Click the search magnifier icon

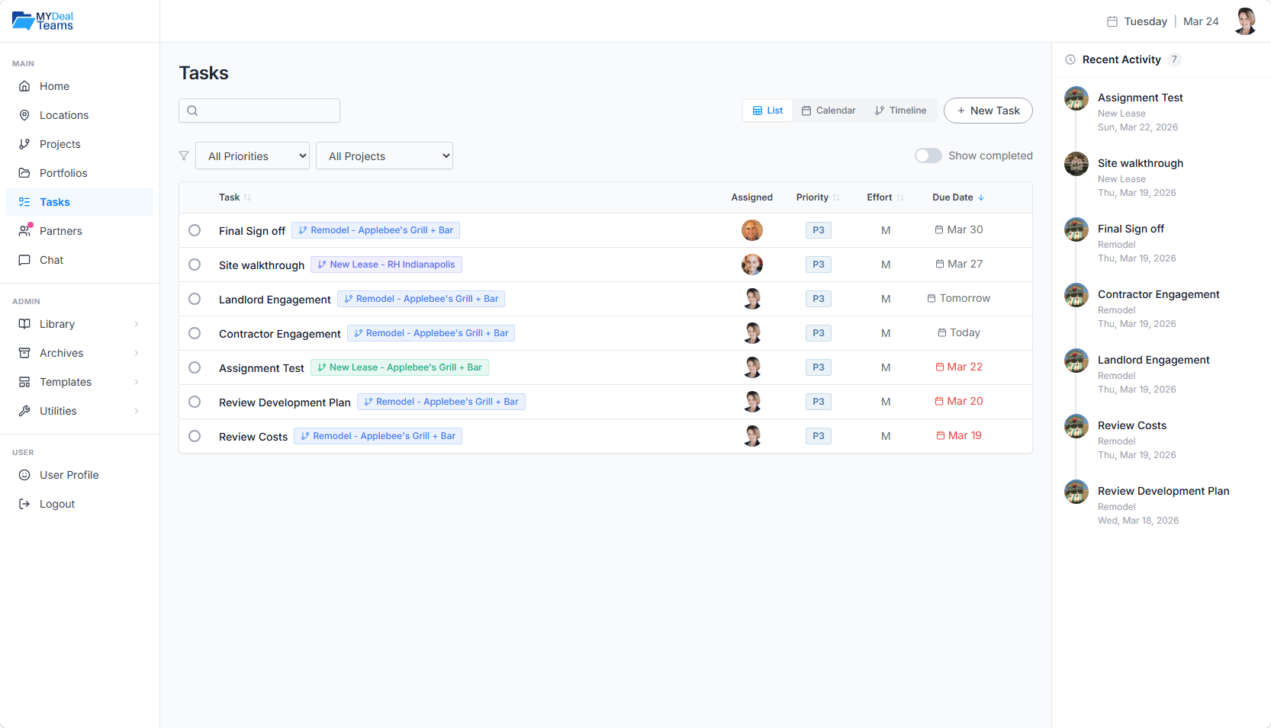(x=192, y=111)
